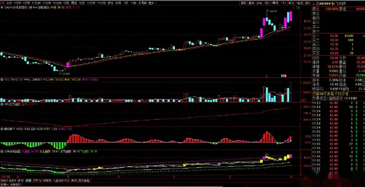Click the 现价 43.40 value

(x=334, y=58)
